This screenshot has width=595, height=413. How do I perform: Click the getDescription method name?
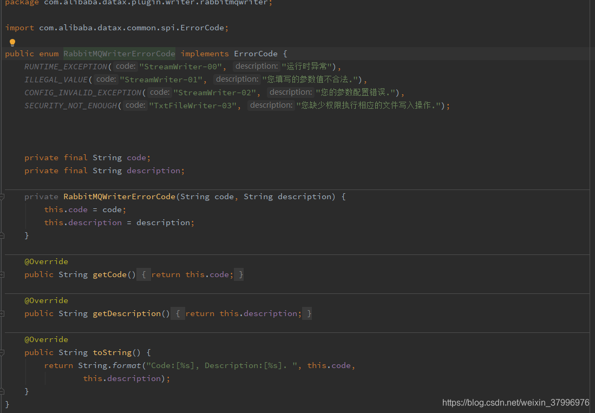[126, 313]
